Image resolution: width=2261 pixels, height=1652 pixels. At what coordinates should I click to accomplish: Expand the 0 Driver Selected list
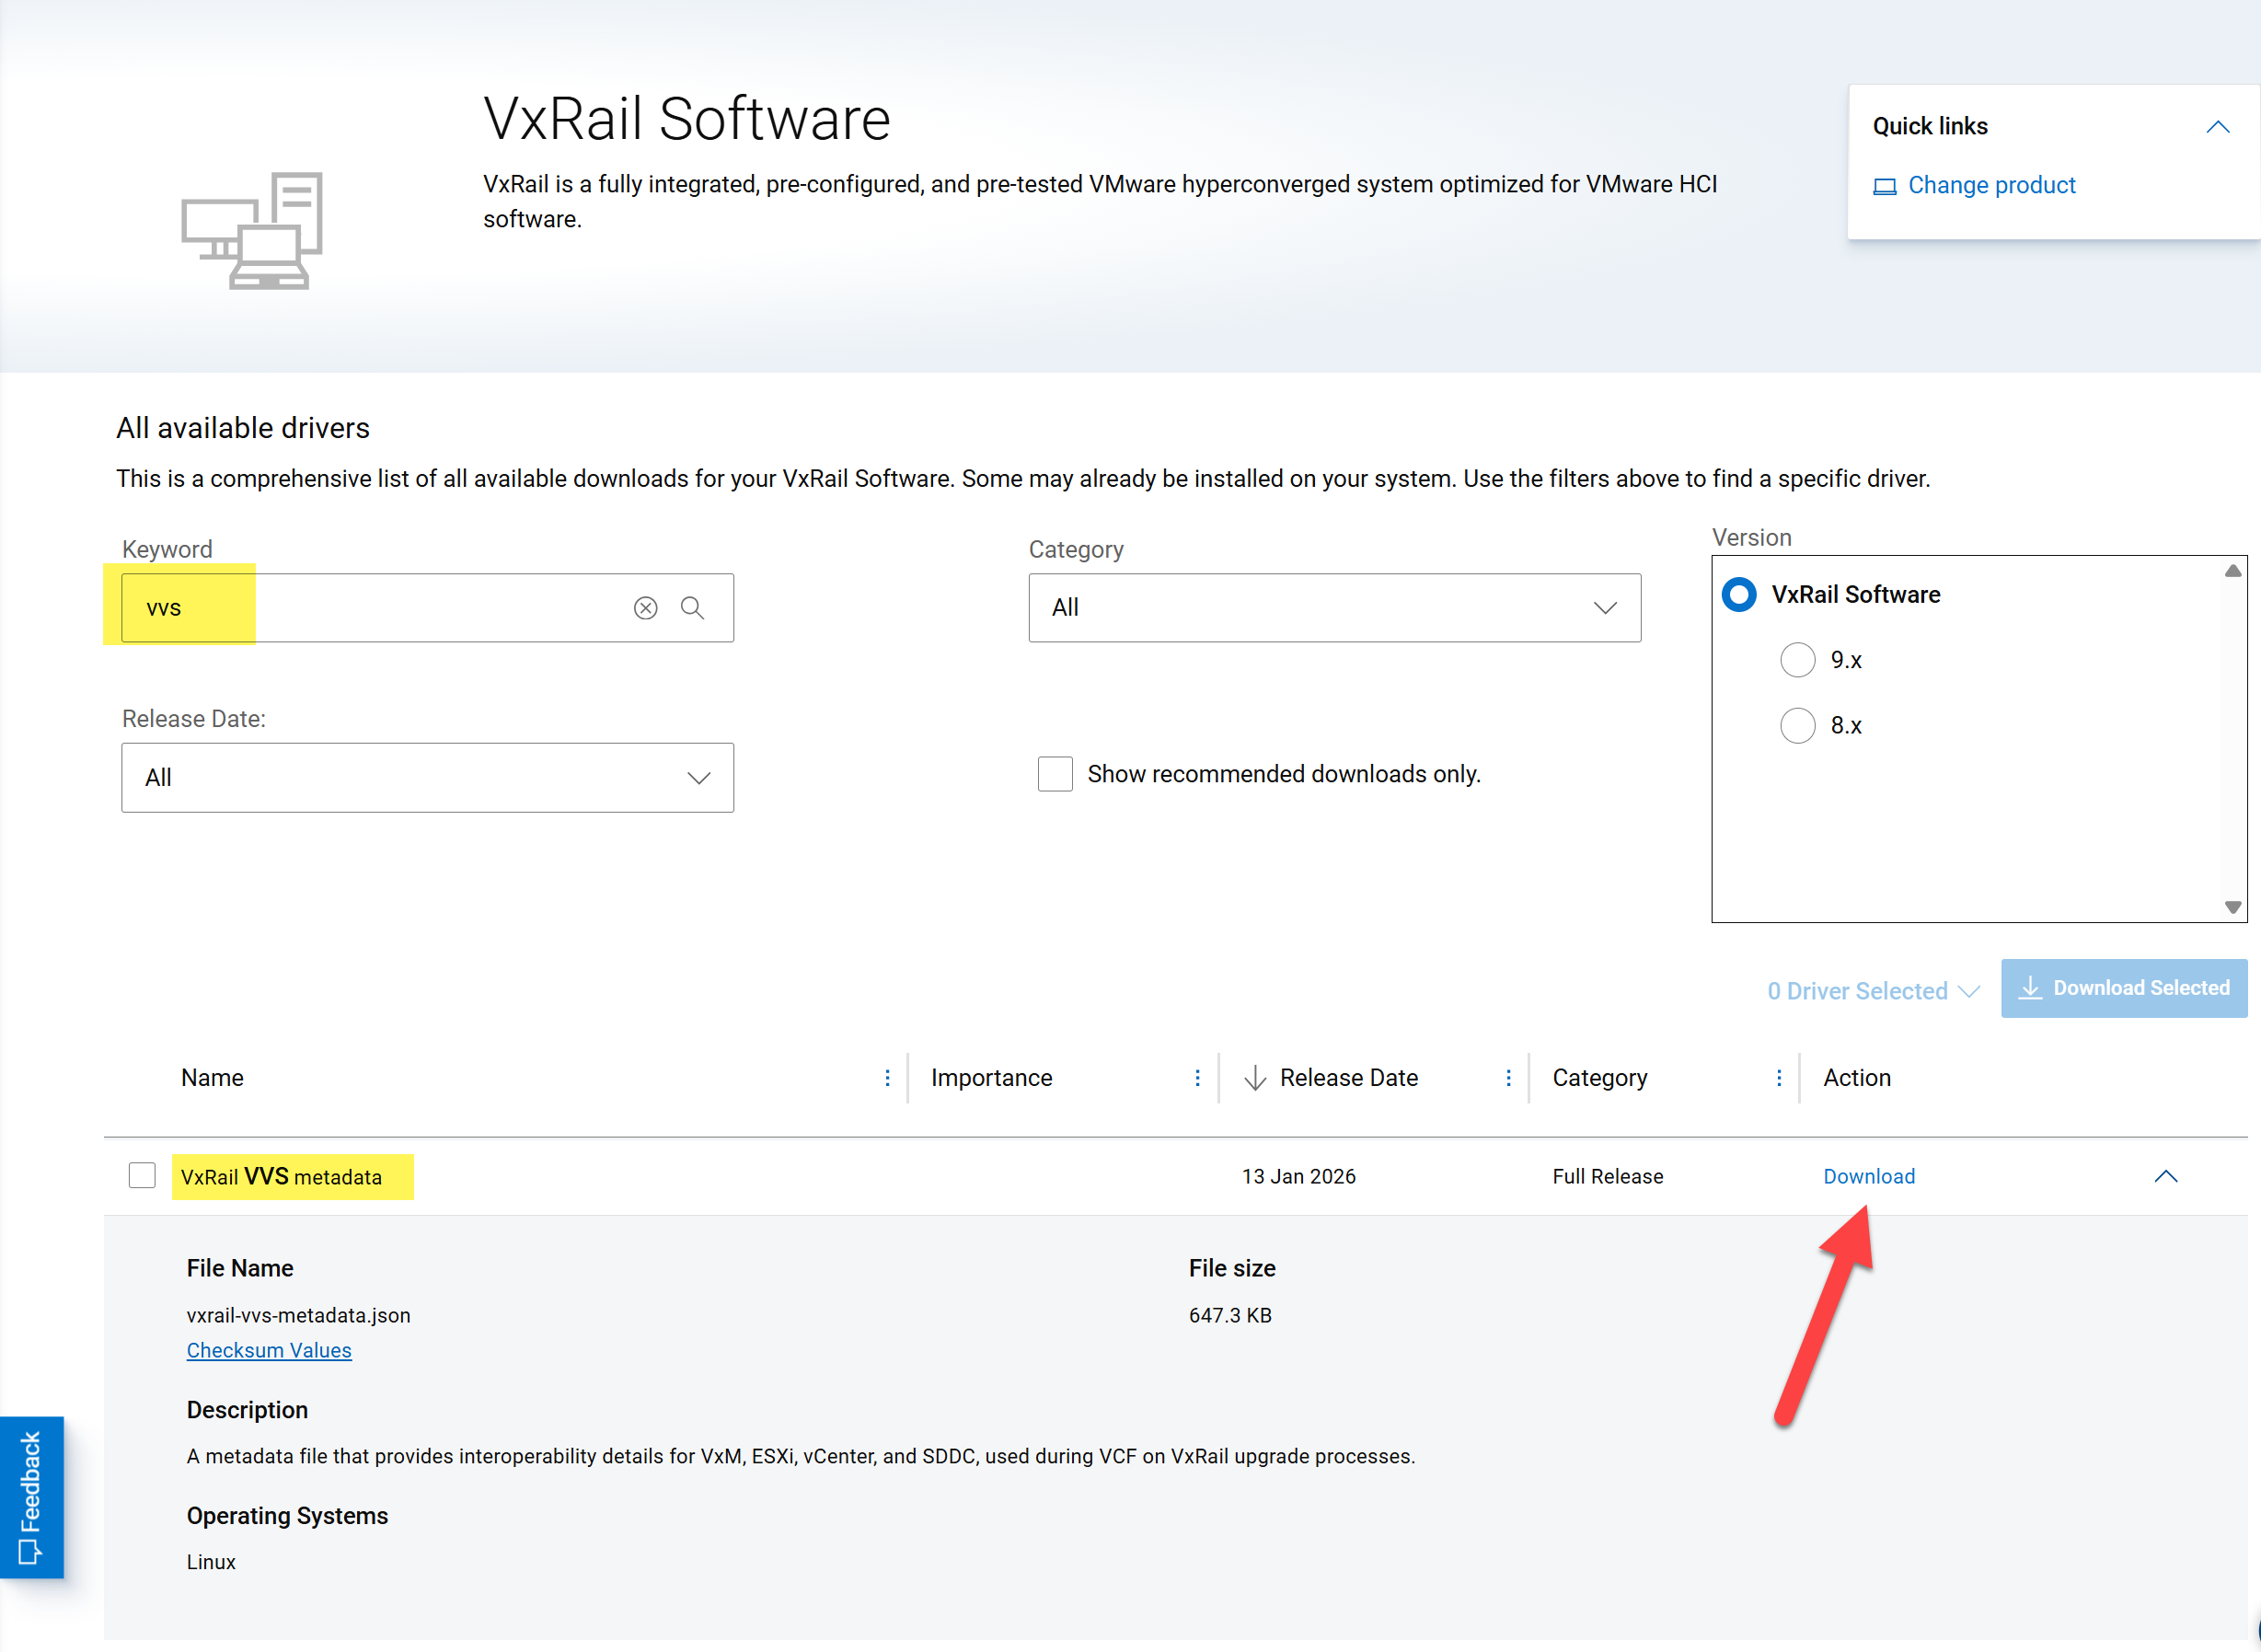click(1872, 991)
